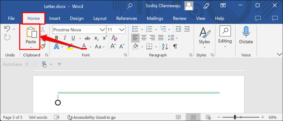Click the zoom slider handle
Screen dimensions: 283x121
[x=235, y=117]
